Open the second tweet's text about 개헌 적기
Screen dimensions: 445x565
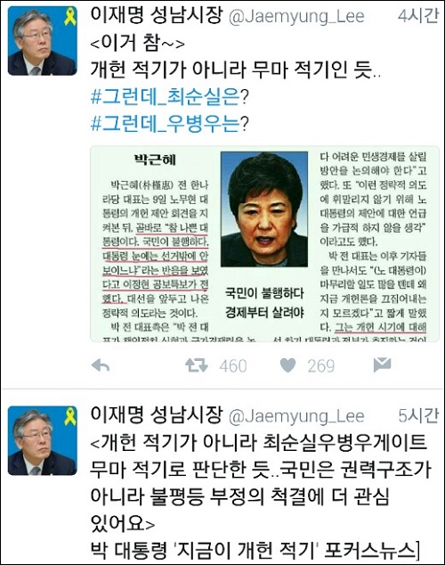[x=260, y=496]
